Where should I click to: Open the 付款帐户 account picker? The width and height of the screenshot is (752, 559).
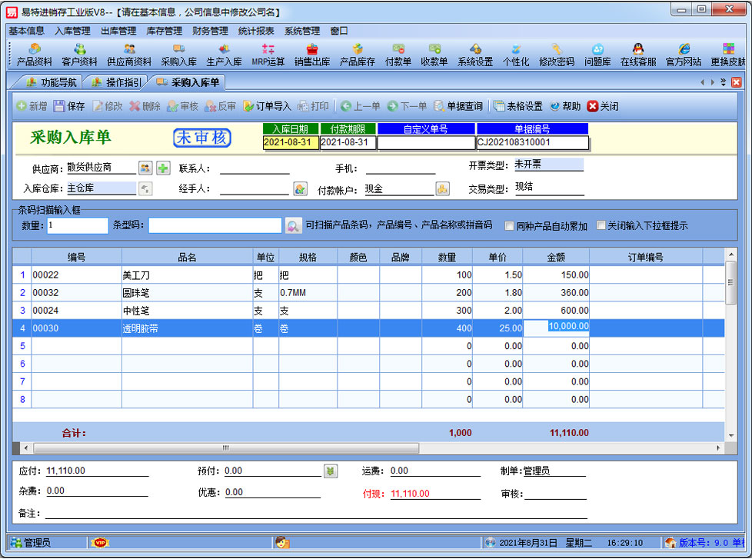coord(442,188)
